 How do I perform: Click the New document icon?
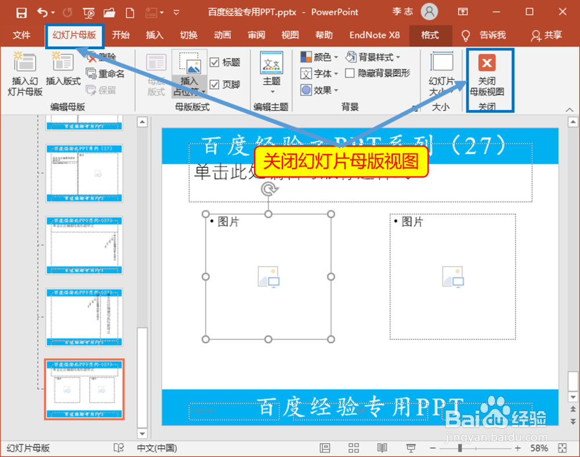coord(130,13)
